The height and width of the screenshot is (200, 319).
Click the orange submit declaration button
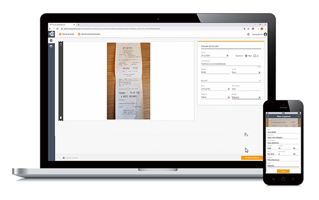[x=252, y=158]
